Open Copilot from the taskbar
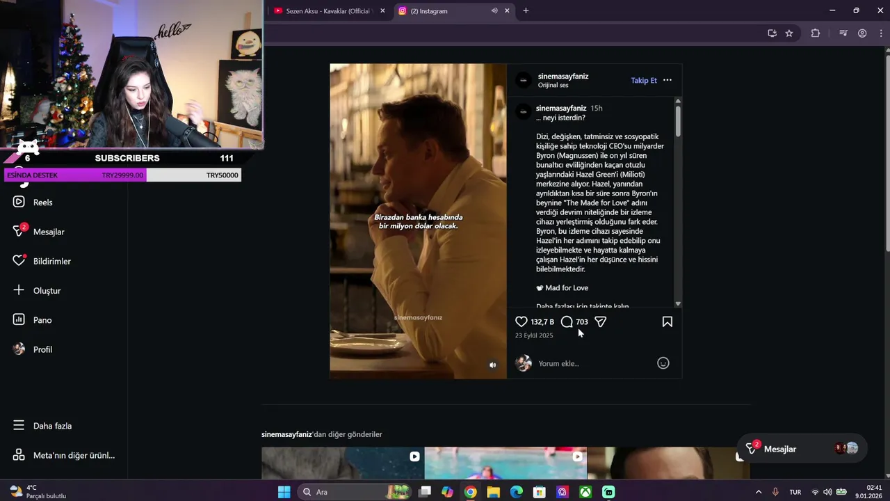 click(447, 492)
